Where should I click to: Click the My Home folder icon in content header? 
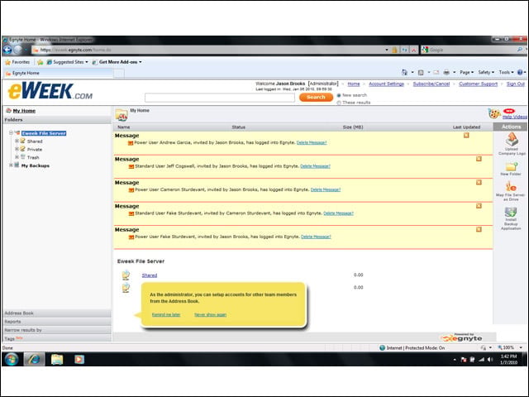coord(122,115)
